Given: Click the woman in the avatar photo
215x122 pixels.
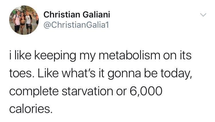Looking at the screenshot, I should [x=22, y=23].
